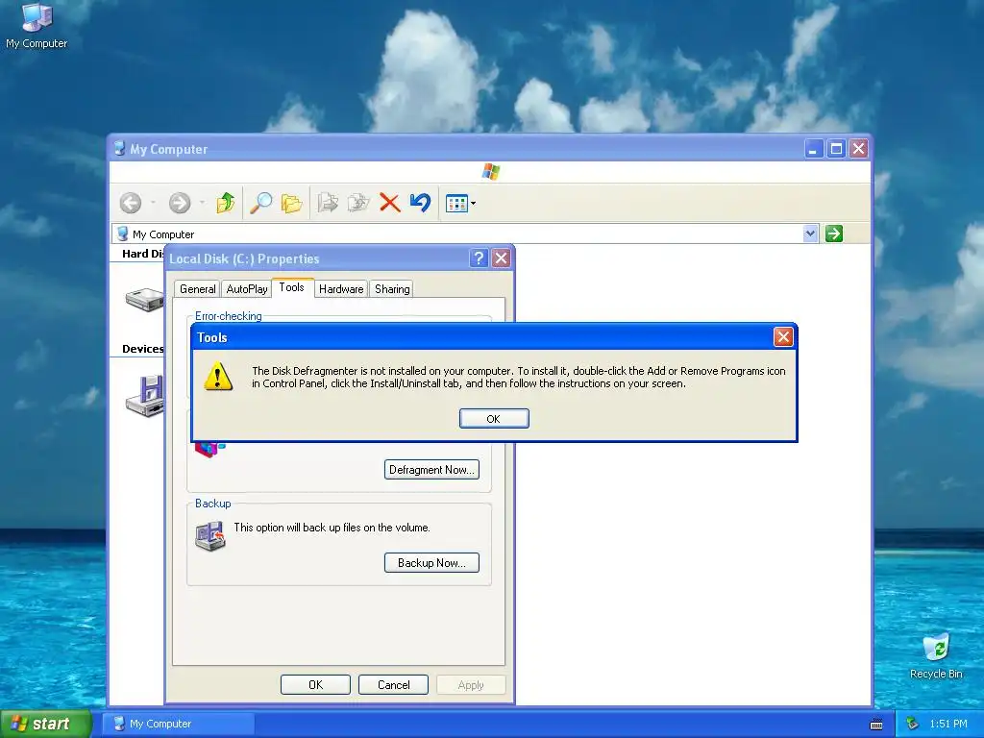Click the red Delete X icon
This screenshot has width=984, height=738.
click(x=390, y=203)
